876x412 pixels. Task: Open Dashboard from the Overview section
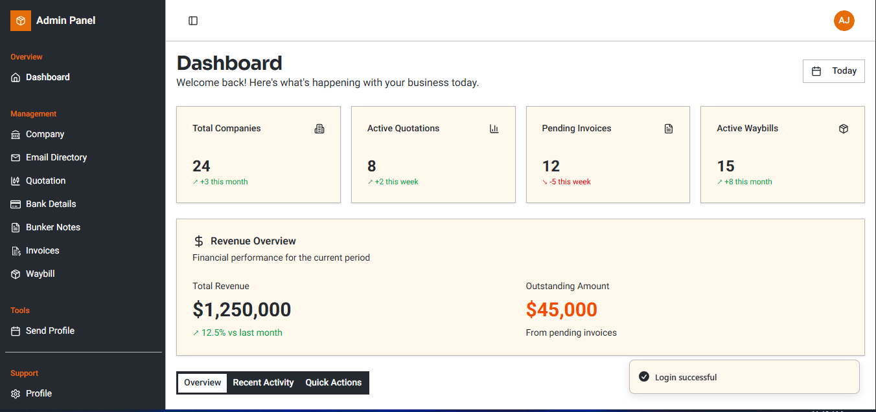point(47,77)
